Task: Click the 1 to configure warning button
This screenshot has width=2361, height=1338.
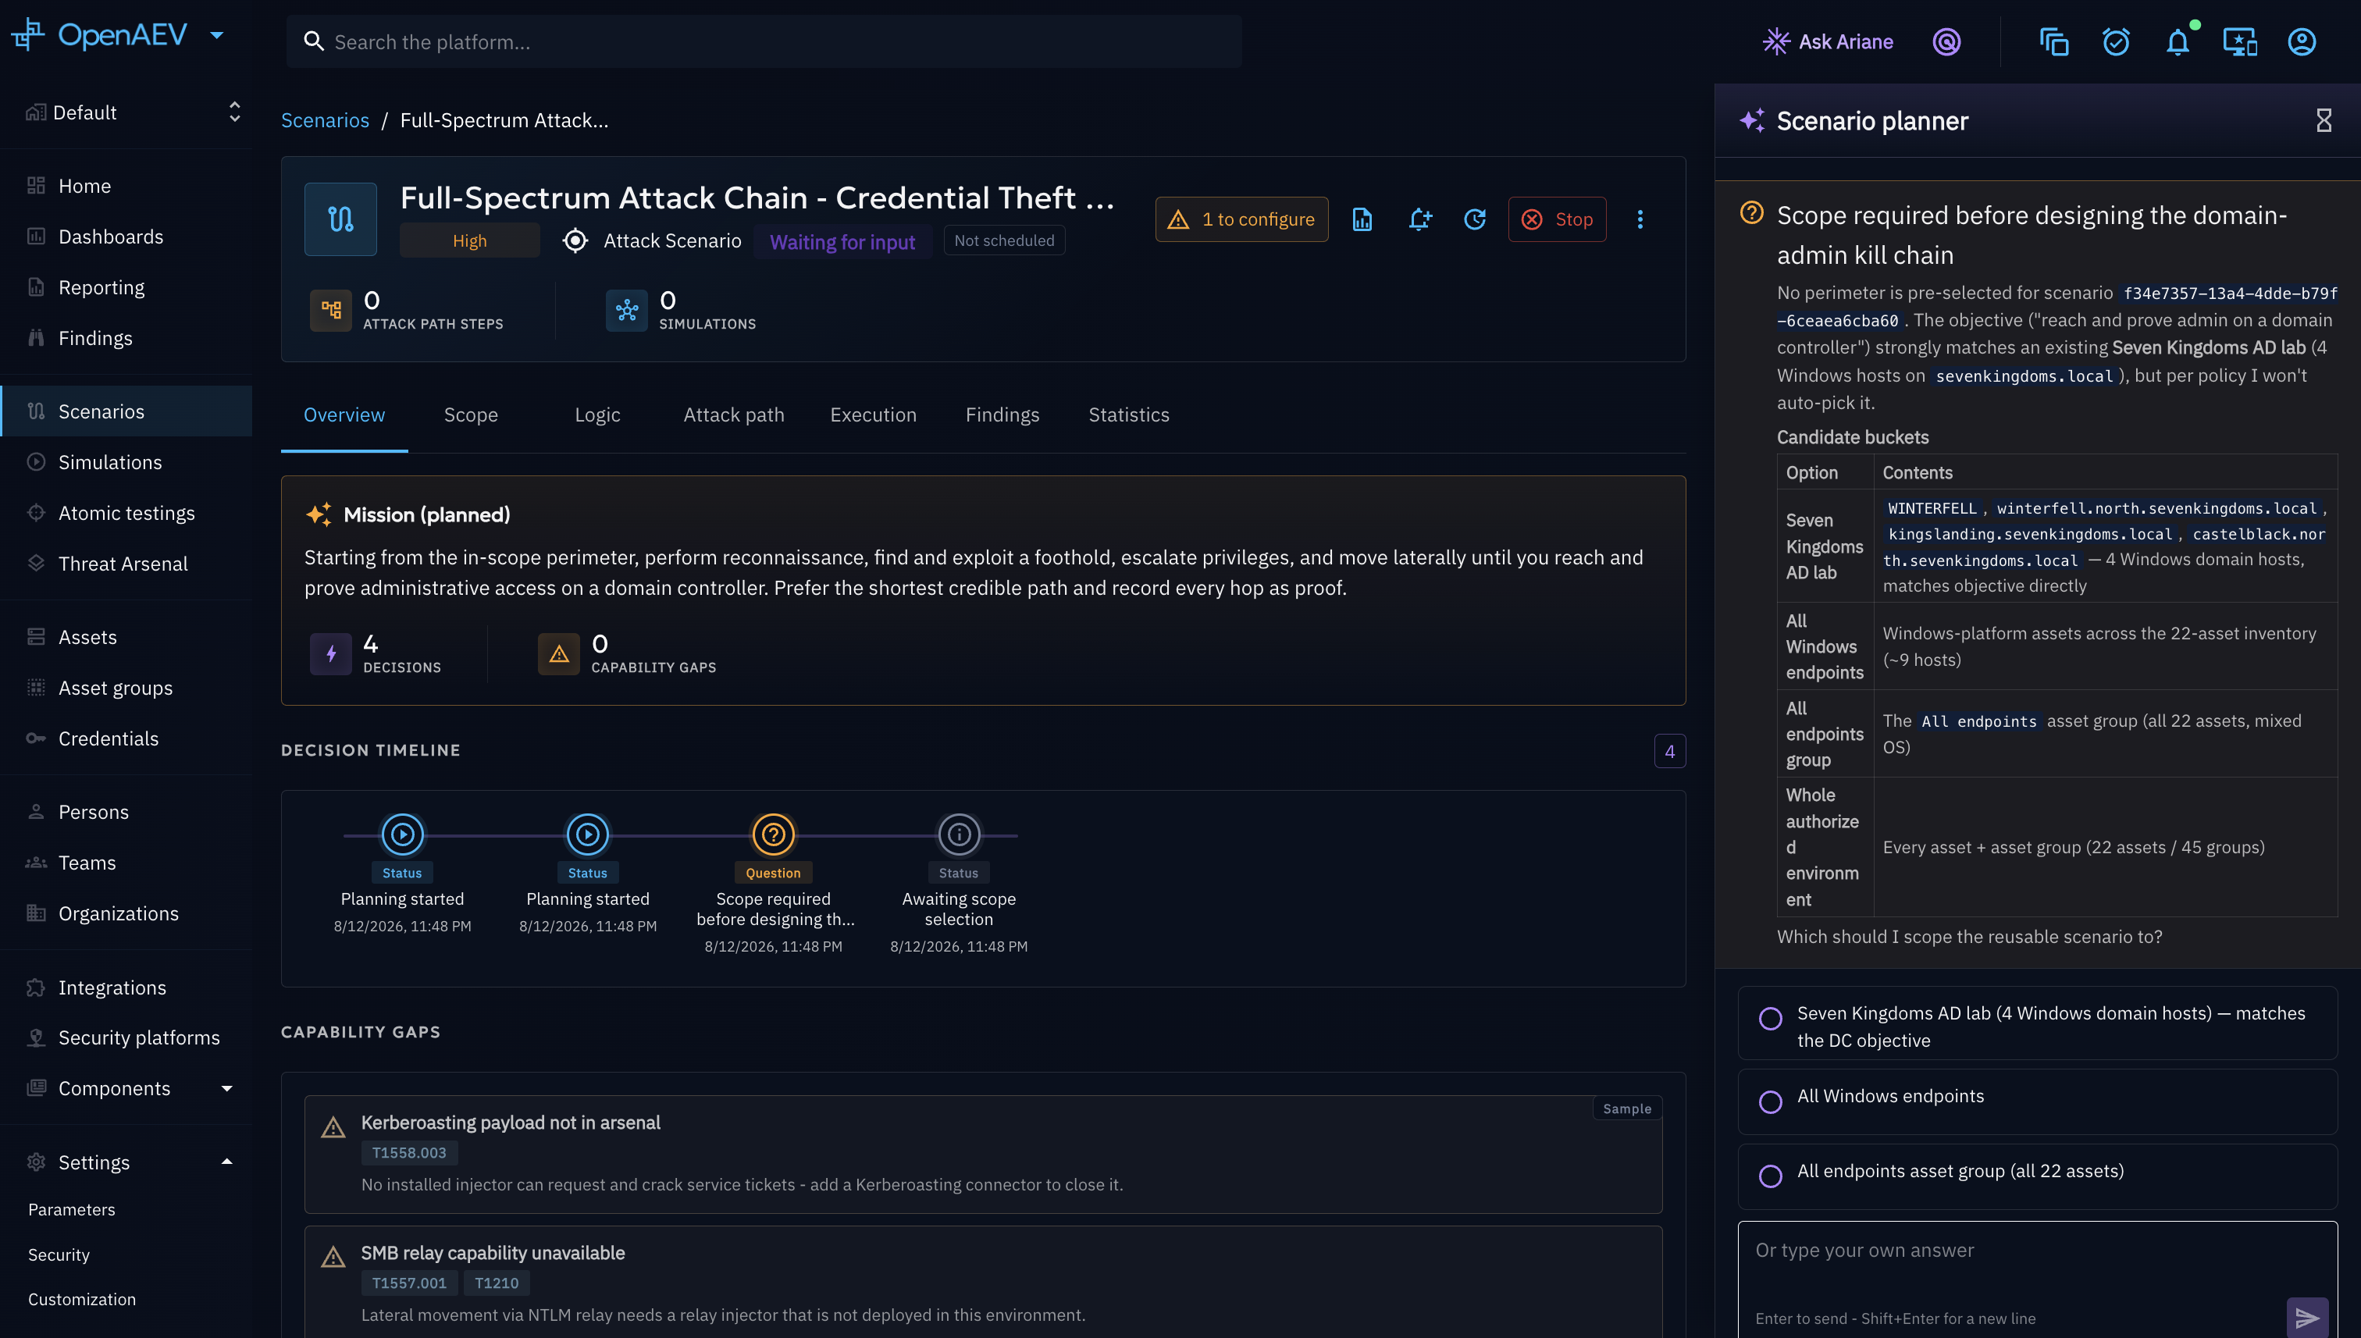Action: 1241,219
